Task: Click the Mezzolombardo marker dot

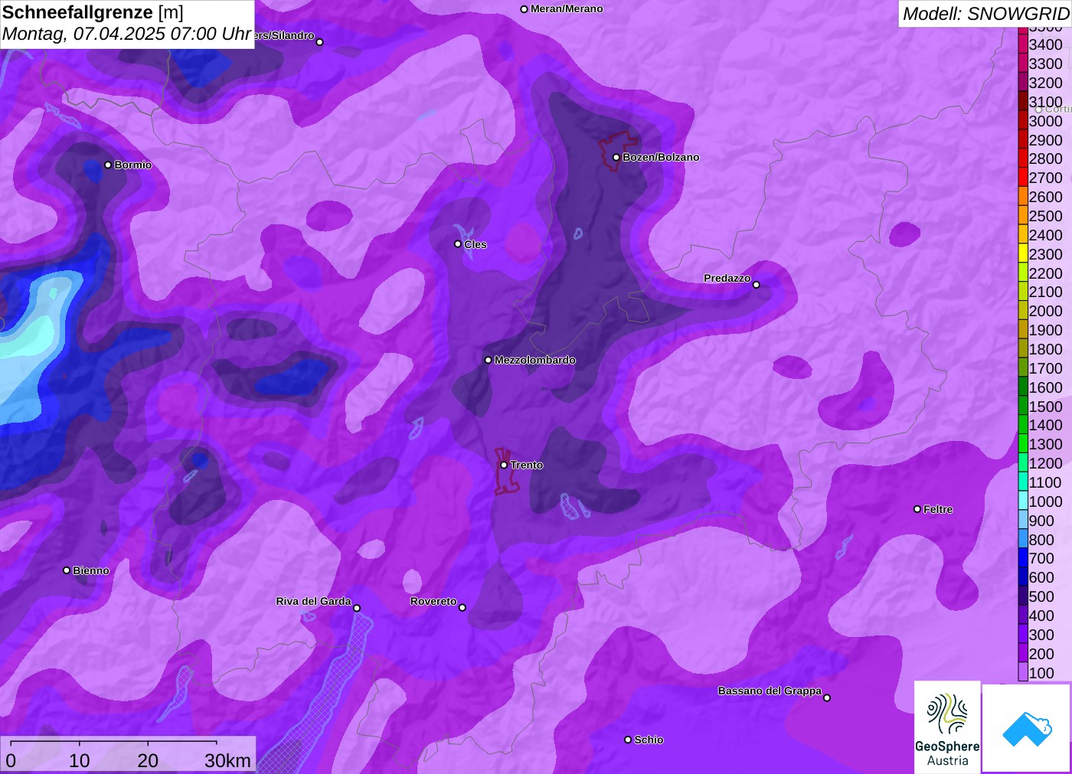Action: tap(488, 360)
